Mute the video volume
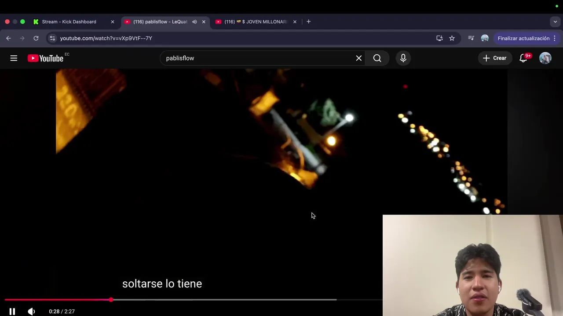 [31, 311]
